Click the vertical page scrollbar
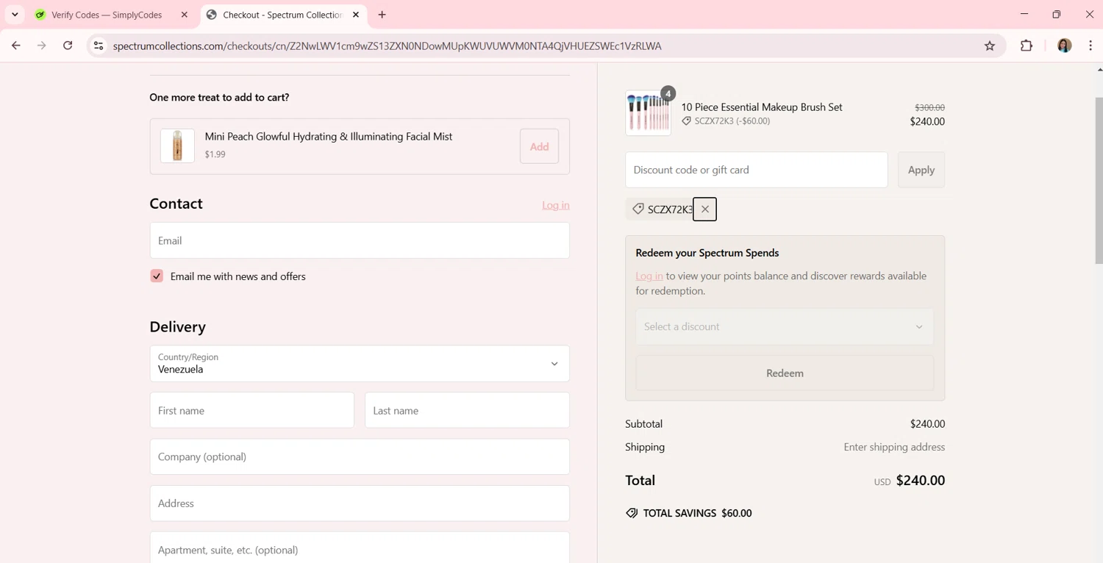This screenshot has height=563, width=1103. (1099, 180)
